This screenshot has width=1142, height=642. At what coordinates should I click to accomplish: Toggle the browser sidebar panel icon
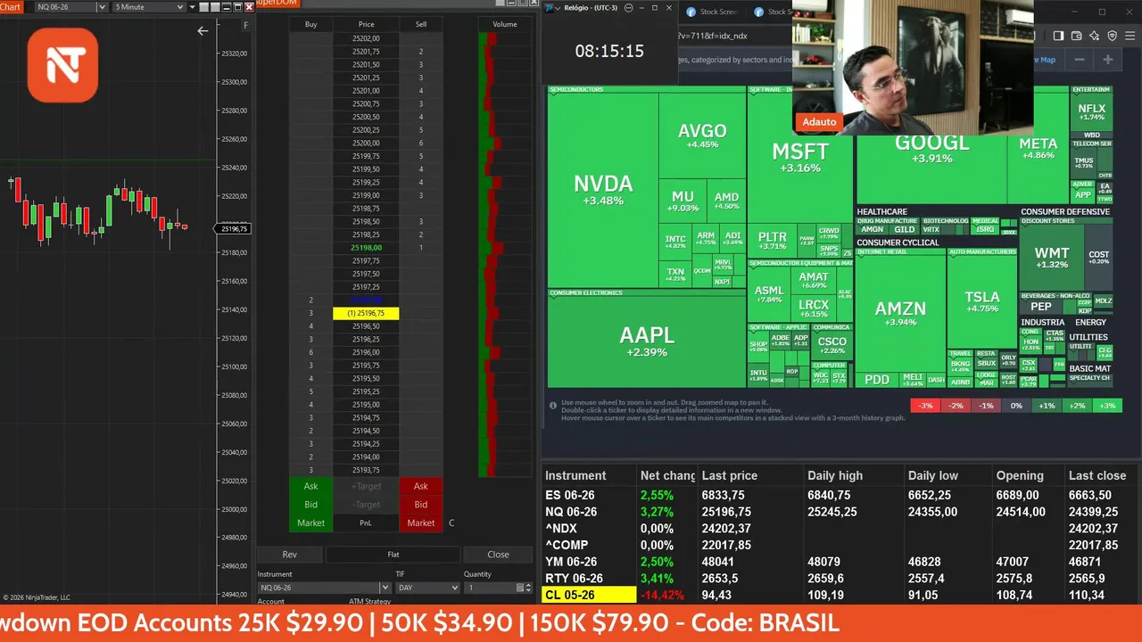[1058, 36]
